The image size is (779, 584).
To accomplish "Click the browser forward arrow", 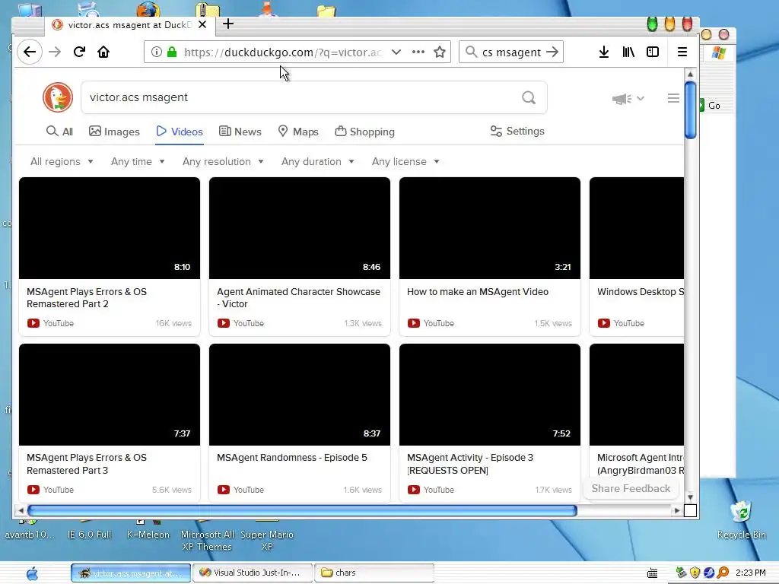I will tap(55, 52).
